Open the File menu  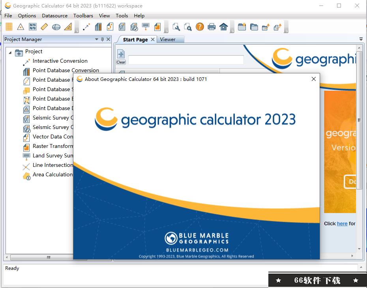(8, 16)
